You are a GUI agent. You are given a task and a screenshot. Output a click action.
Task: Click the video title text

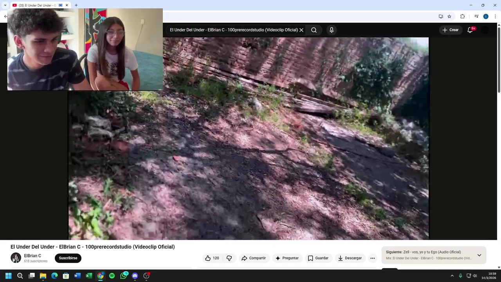pyautogui.click(x=93, y=247)
